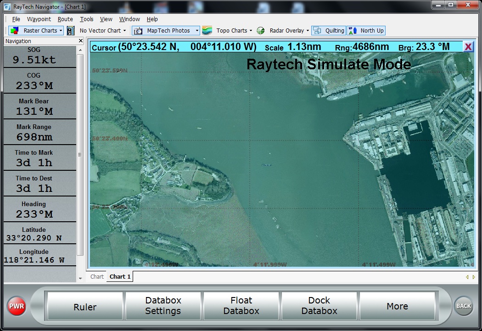Viewport: 482px width, 331px height.
Task: Click the Databox Settings softkey
Action: (x=163, y=306)
